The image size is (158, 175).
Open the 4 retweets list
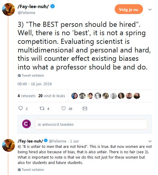tap(26, 96)
